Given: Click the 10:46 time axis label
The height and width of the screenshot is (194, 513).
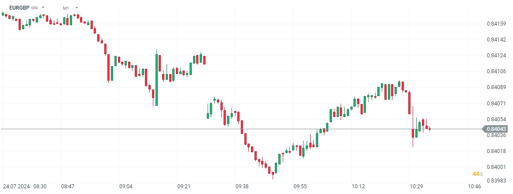Looking at the screenshot, I should point(475,187).
